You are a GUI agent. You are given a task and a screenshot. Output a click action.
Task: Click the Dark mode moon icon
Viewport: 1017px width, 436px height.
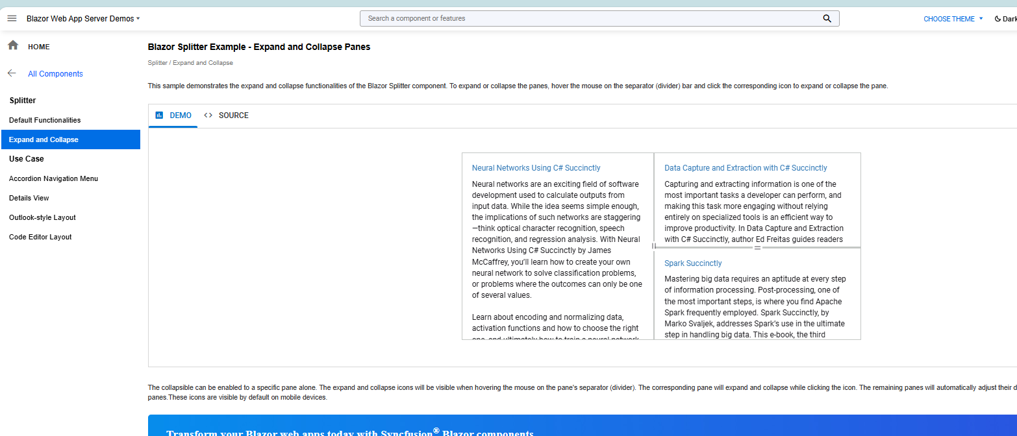998,19
